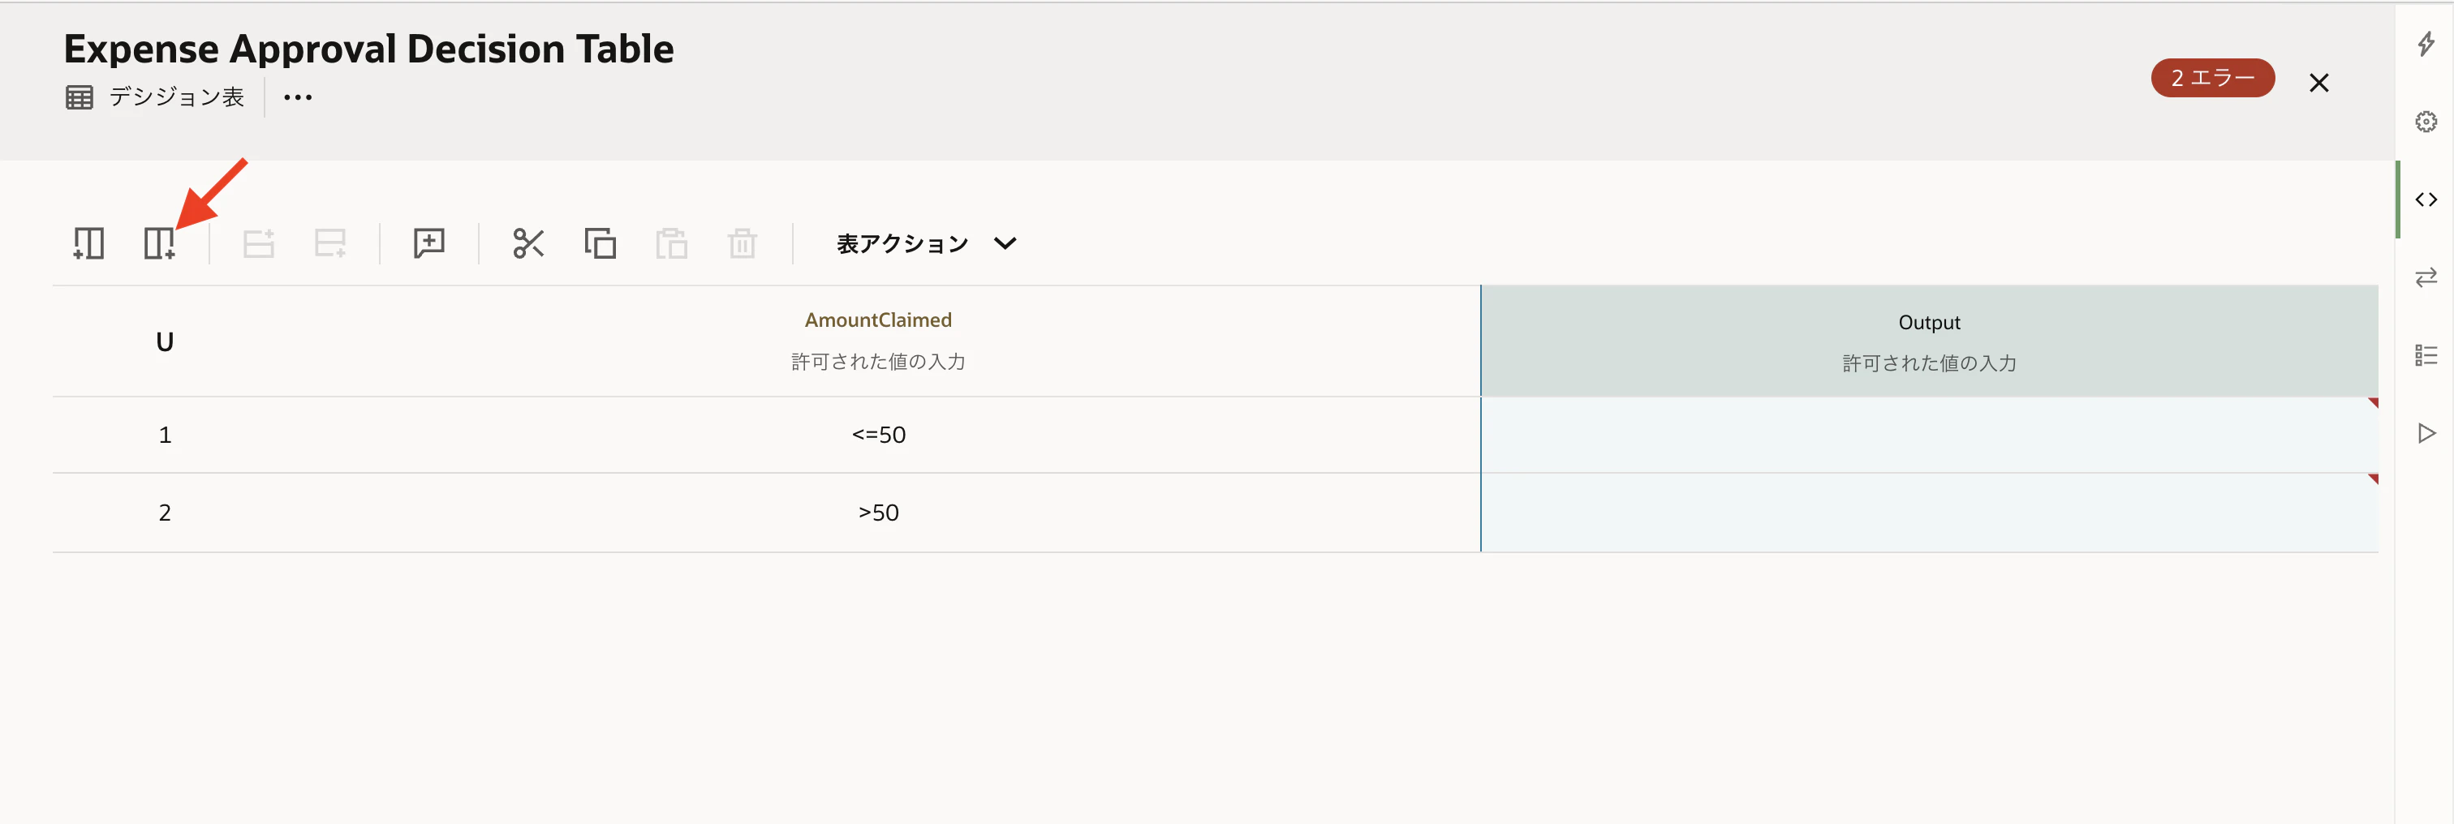Click the add input column icon
Viewport: 2454px width, 824px height.
click(x=88, y=244)
